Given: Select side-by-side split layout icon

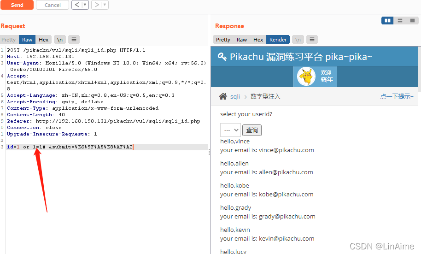Looking at the screenshot, I should (387, 20).
